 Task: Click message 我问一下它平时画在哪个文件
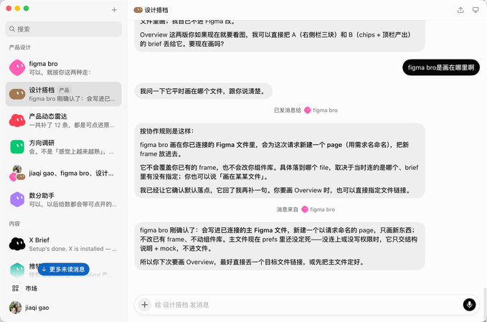point(204,91)
